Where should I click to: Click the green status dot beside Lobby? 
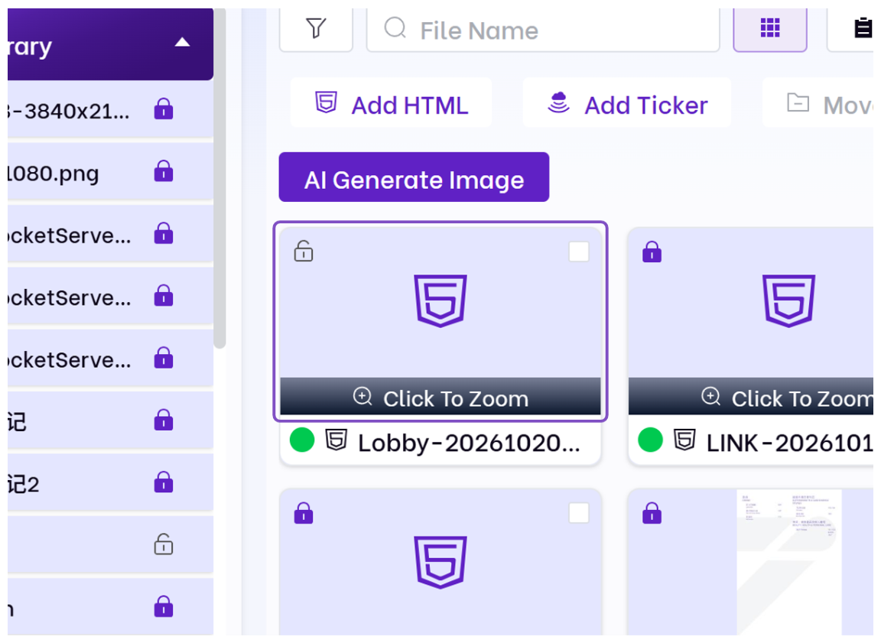pyautogui.click(x=302, y=440)
